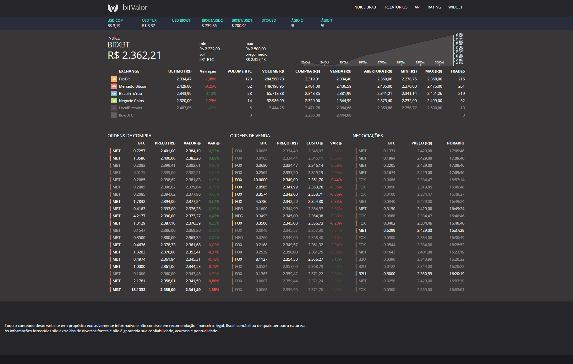
Task: Click min value R$ 2.232,00
Action: pyautogui.click(x=210, y=49)
